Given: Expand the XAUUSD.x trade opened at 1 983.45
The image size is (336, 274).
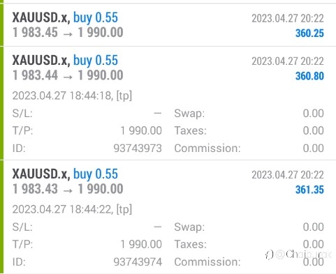Looking at the screenshot, I should (170, 25).
